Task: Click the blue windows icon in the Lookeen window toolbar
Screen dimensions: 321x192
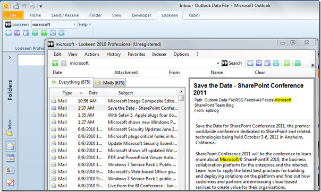Action: [x=267, y=63]
